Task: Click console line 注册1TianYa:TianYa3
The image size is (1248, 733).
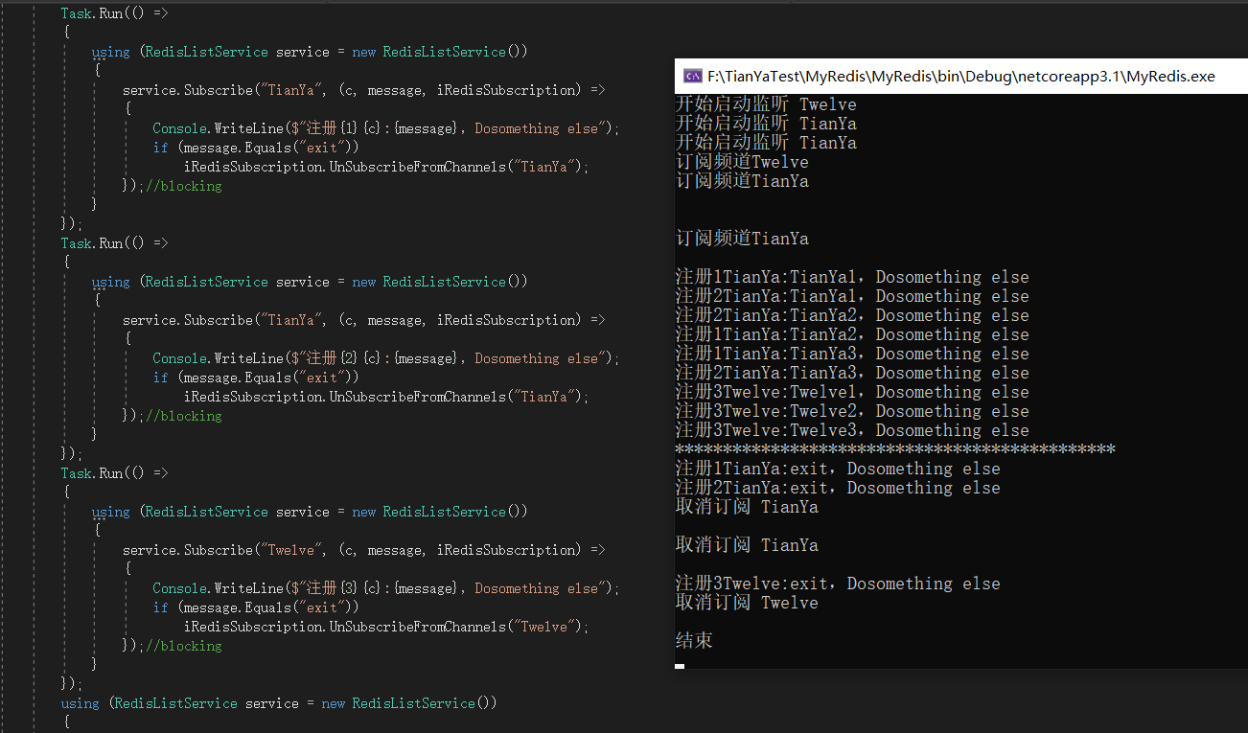Action: pyautogui.click(x=852, y=354)
